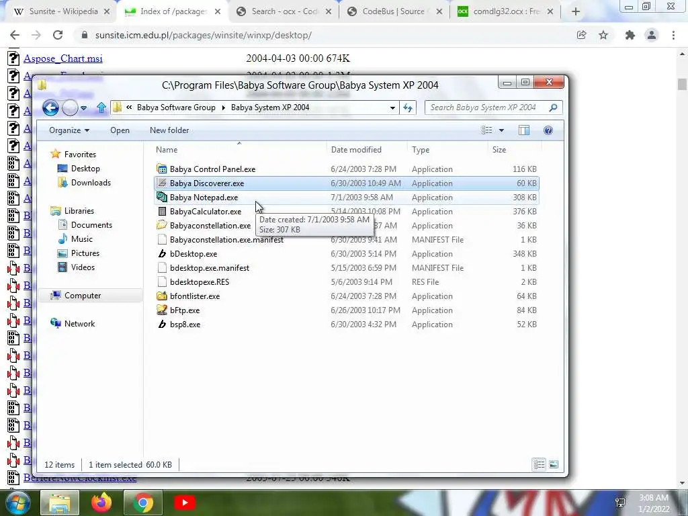Select Network in the navigation pane
688x516 pixels.
tap(79, 323)
